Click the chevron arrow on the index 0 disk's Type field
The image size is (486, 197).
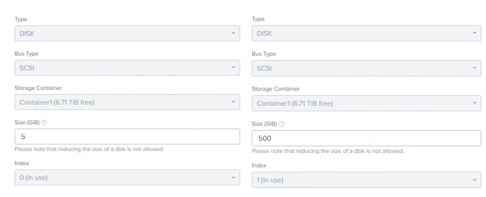(x=233, y=33)
